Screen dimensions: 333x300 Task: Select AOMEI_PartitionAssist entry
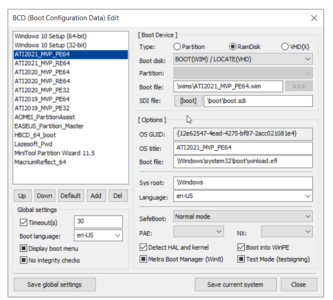[71, 117]
